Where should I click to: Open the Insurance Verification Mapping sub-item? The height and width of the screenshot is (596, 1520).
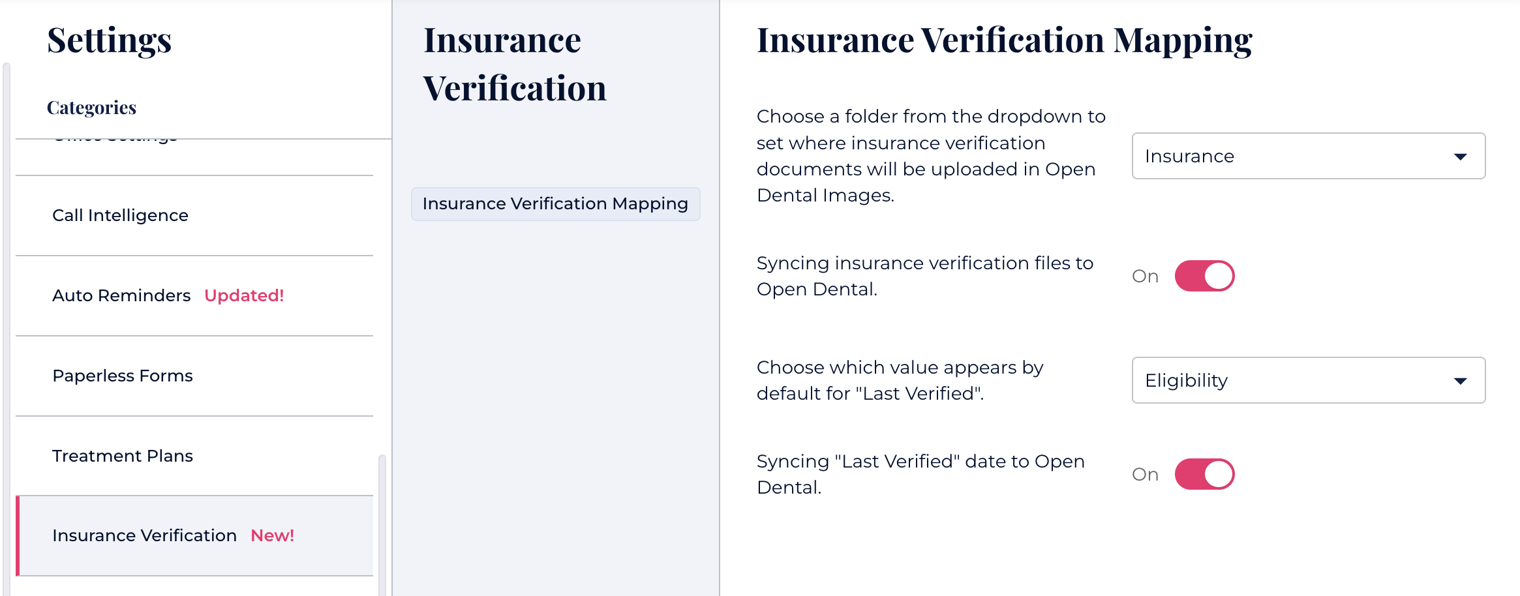click(x=555, y=204)
